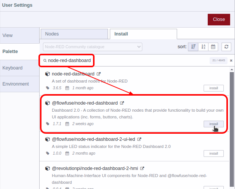The width and height of the screenshot is (235, 189).
Task: Click cube icon beside dashboard-2-ui-led entry
Action: tap(47, 139)
